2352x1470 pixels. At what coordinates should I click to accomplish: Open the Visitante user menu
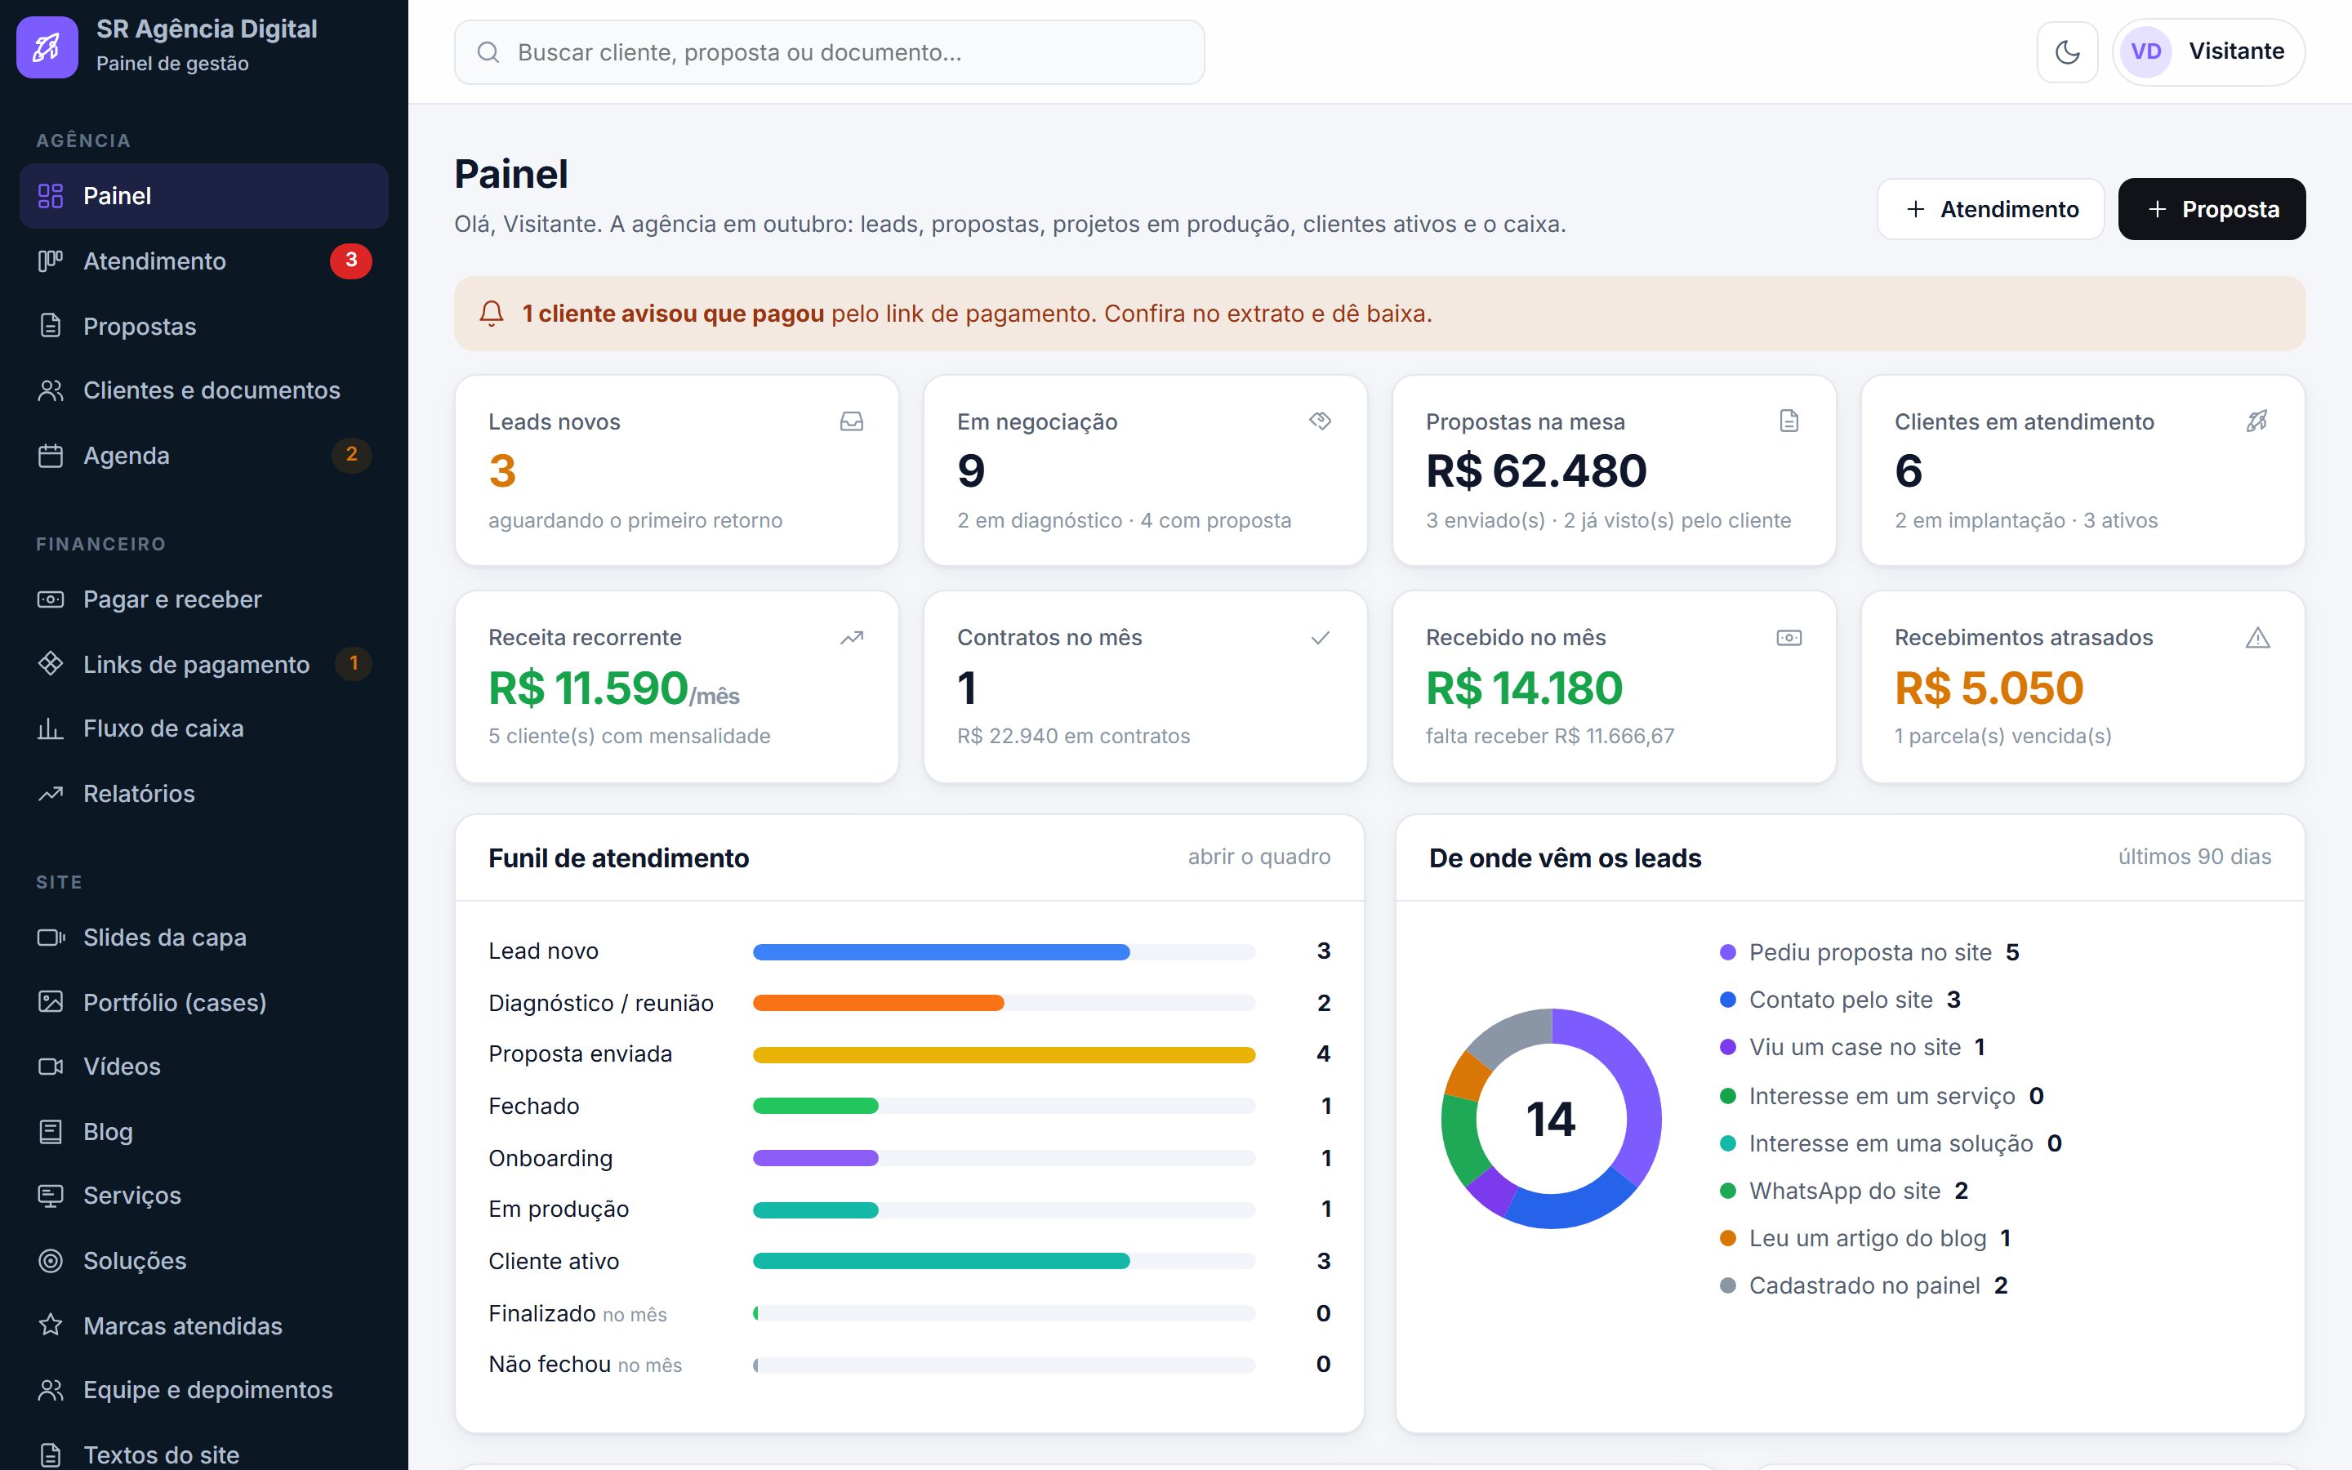pyautogui.click(x=2208, y=51)
